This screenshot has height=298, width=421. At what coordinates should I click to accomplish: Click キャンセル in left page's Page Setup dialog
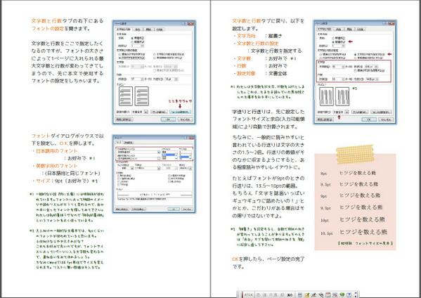[185, 119]
